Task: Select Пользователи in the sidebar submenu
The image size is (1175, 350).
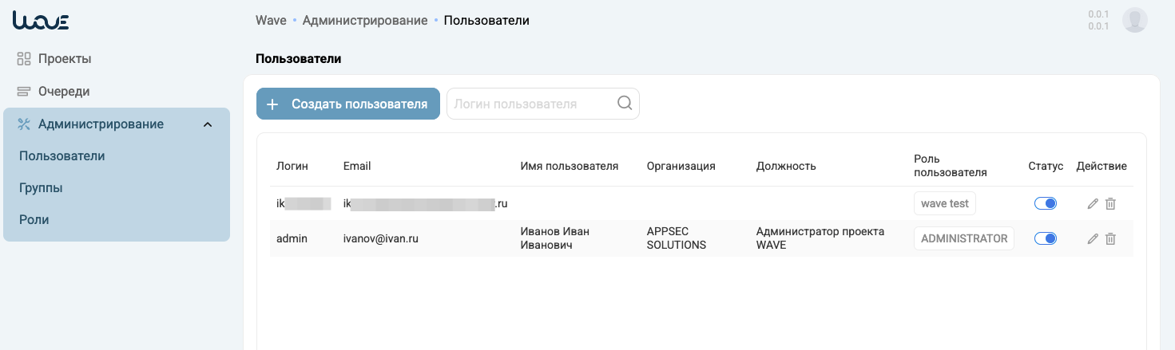Action: (x=62, y=155)
